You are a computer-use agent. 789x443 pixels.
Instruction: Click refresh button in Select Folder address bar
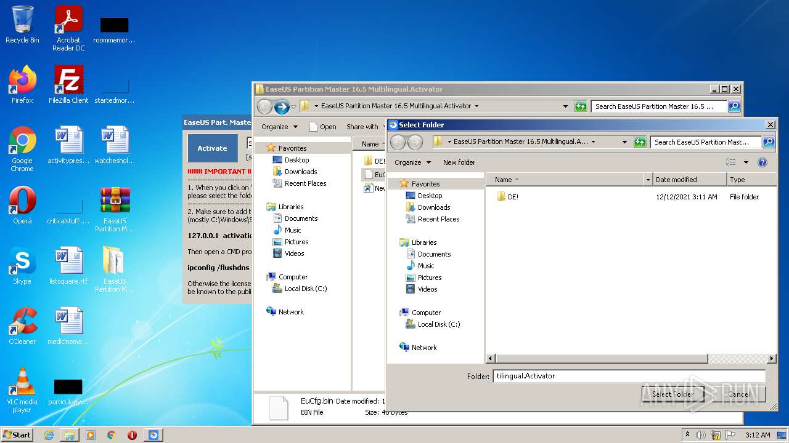click(x=640, y=142)
